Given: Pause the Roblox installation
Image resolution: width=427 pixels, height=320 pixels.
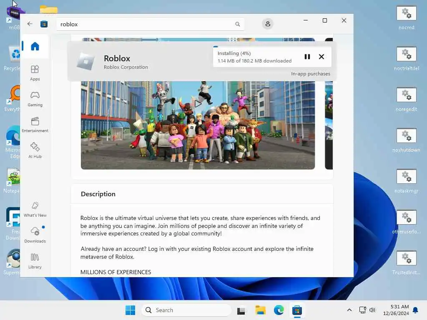Looking at the screenshot, I should 307,57.
